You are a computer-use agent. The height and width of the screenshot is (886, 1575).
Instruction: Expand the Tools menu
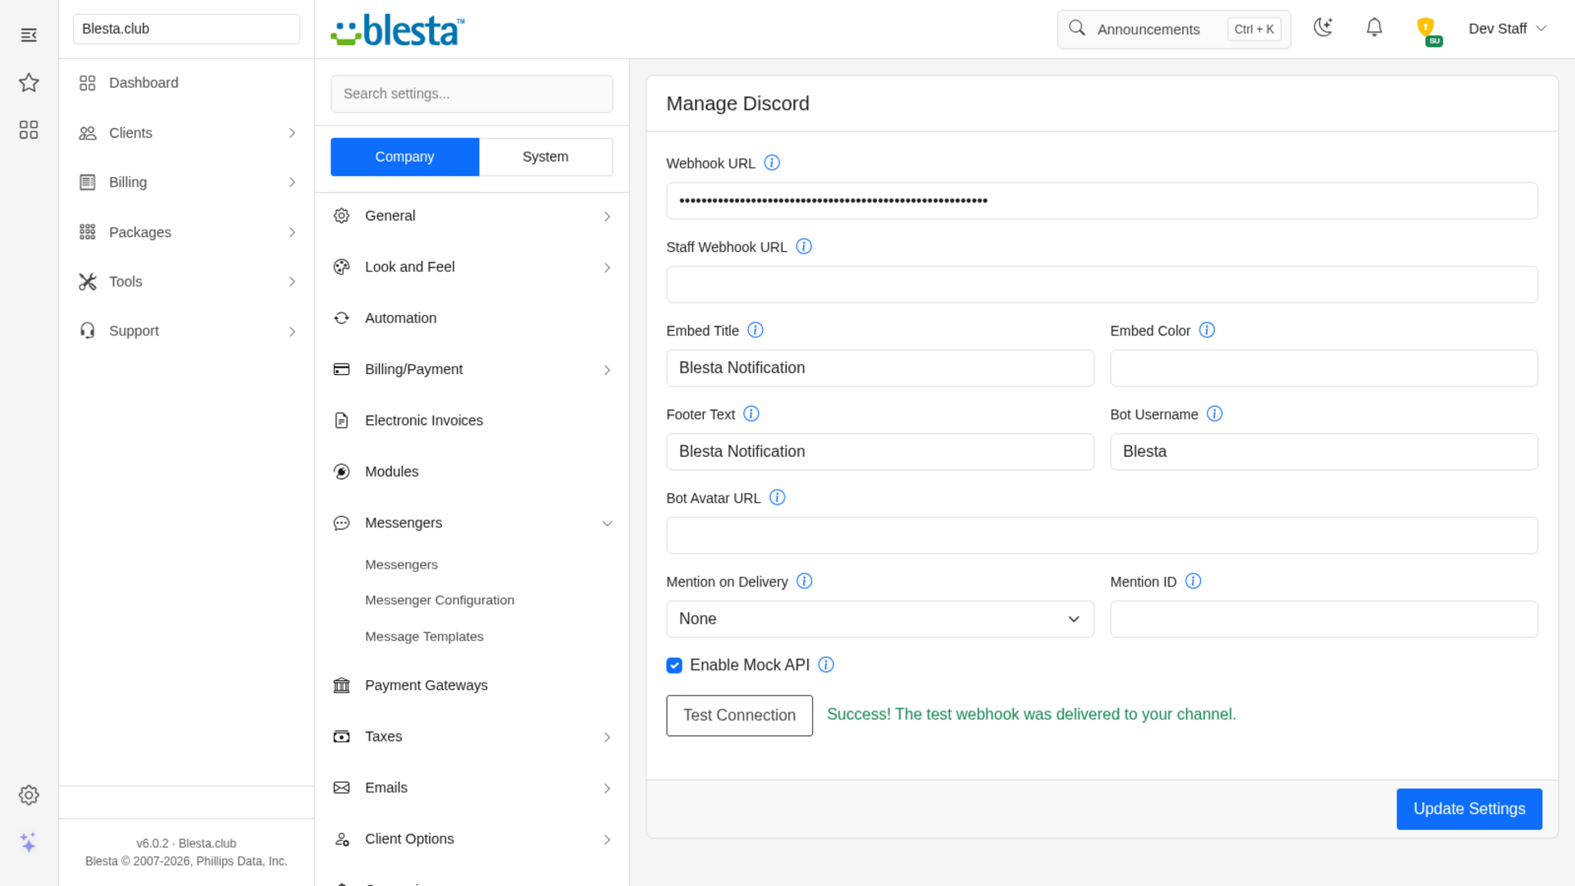187,281
